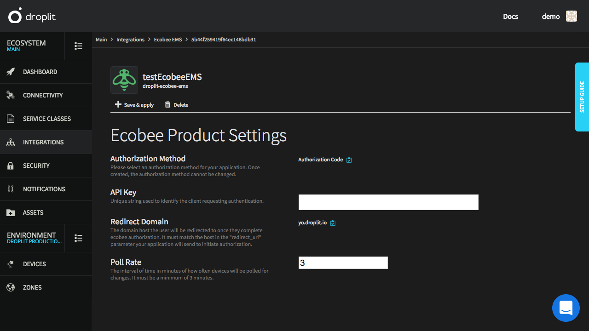The width and height of the screenshot is (589, 331).
Task: Open the Ecosystem list menu icon
Action: [x=79, y=46]
